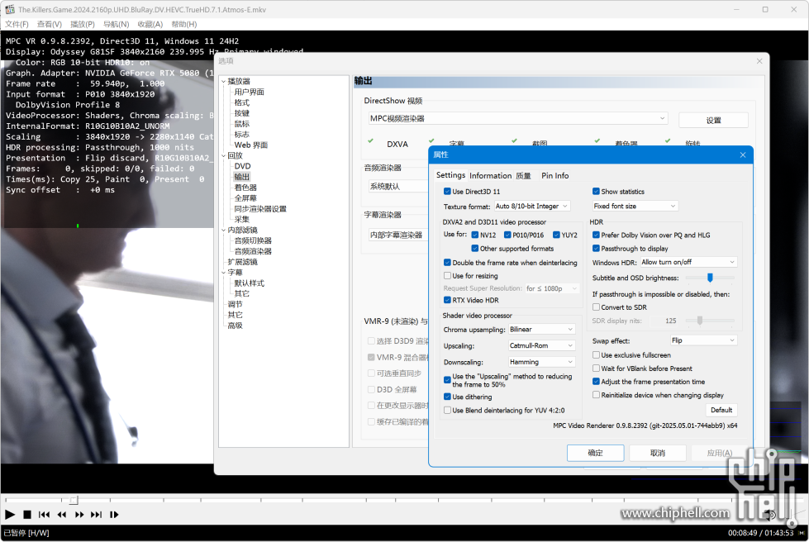Viewport: 809px width, 542px height.
Task: Toggle Prefer Dolby Vision over PQ and HLG
Action: coord(596,235)
